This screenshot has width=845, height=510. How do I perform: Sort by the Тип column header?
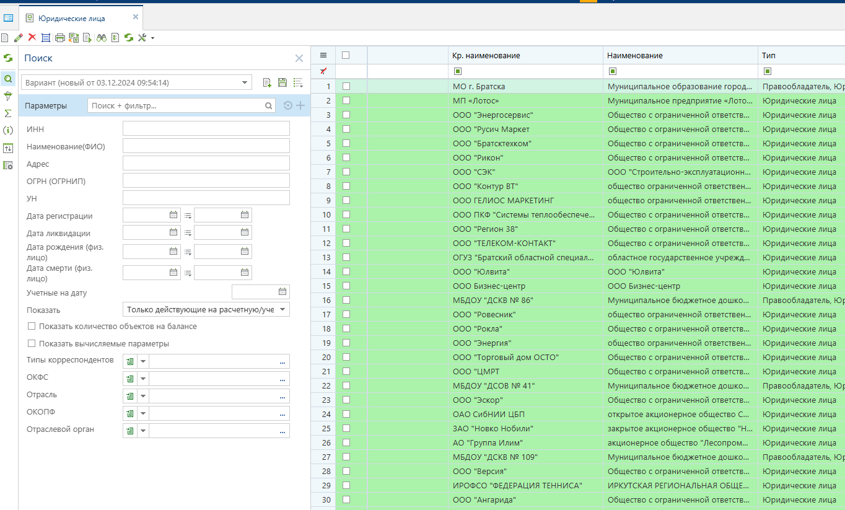coord(802,55)
